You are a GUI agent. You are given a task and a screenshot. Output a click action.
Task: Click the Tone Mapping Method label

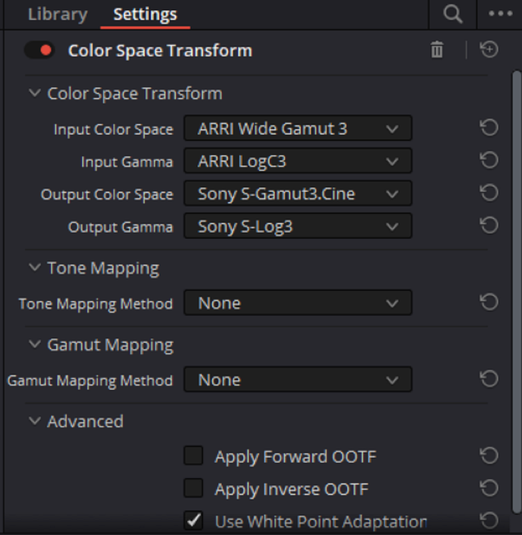95,304
